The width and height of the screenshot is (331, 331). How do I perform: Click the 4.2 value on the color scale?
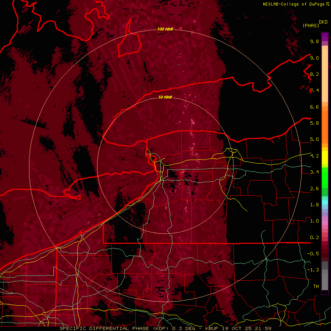(314, 156)
